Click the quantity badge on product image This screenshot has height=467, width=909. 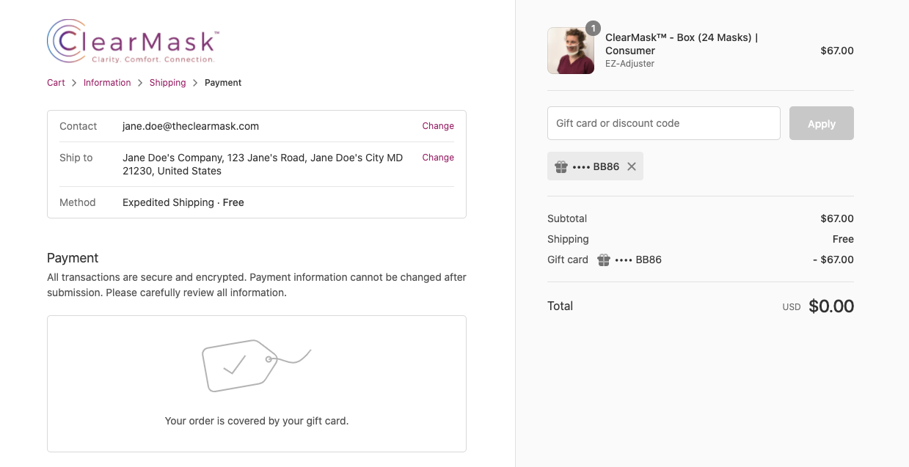pos(593,29)
